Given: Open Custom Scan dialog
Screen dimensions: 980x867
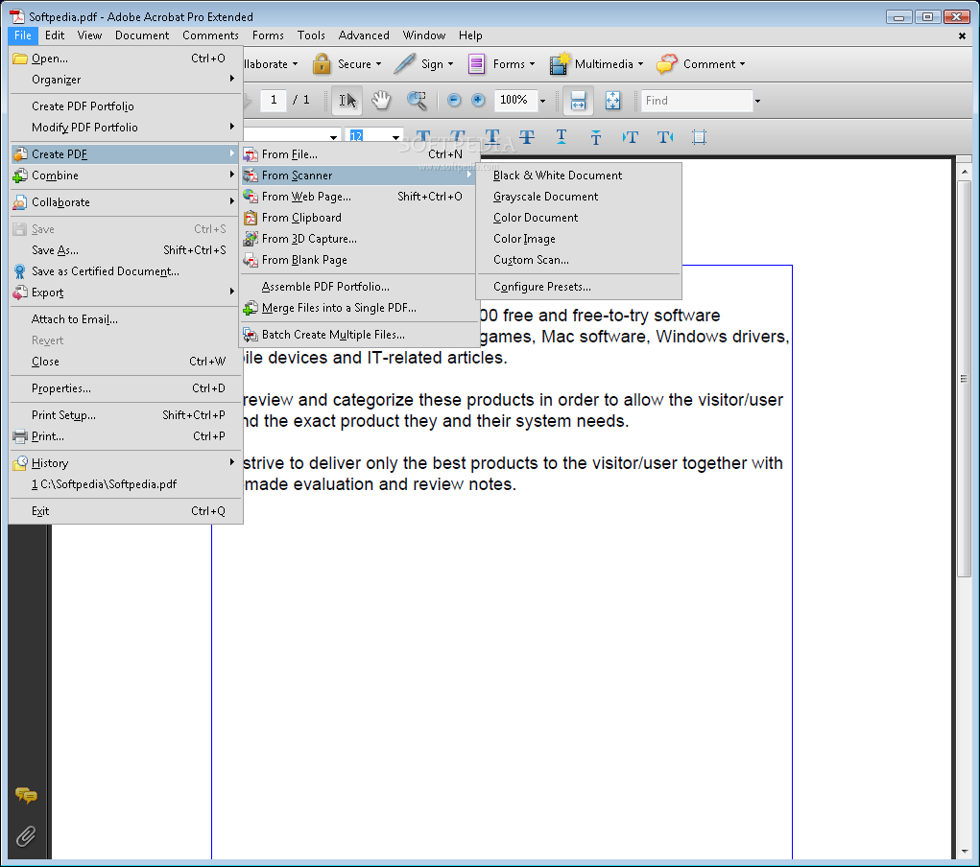Looking at the screenshot, I should coord(579,260).
